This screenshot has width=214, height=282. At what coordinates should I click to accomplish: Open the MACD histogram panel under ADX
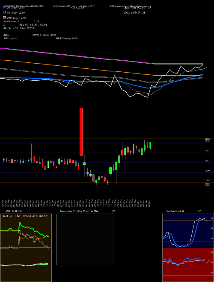[x=26, y=265]
